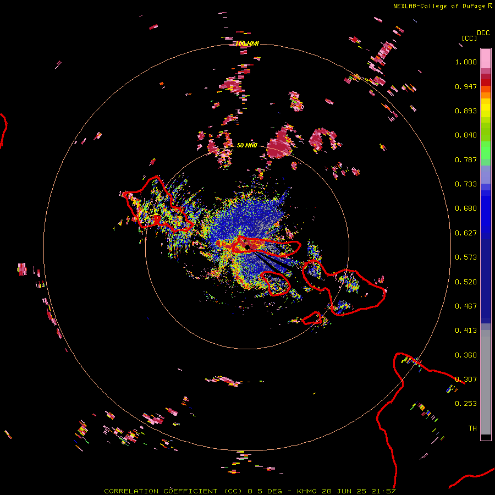The height and width of the screenshot is (495, 495).
Task: Select the 0.253 scale value
Action: click(x=466, y=404)
